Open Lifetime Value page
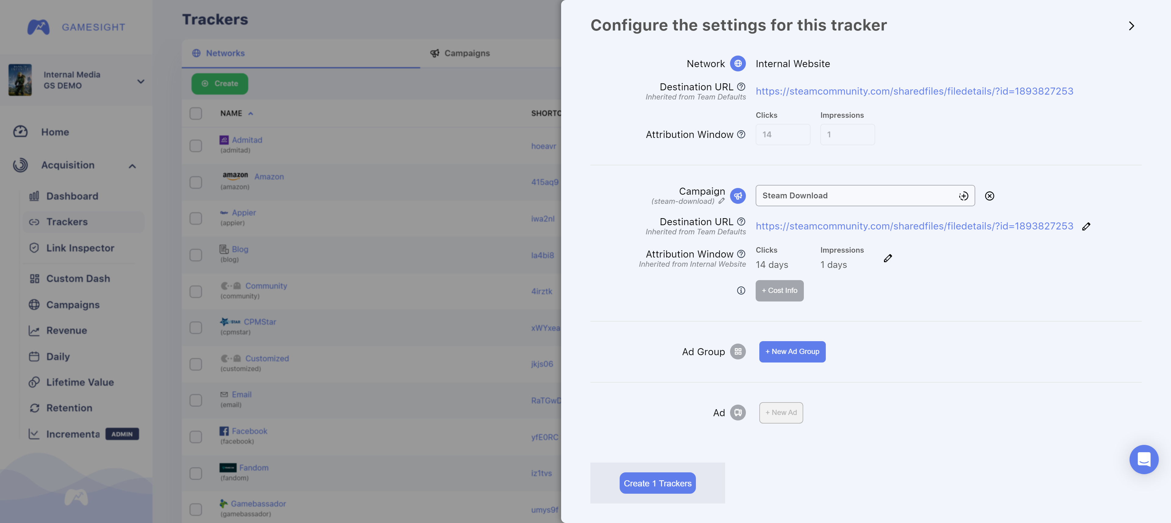The height and width of the screenshot is (523, 1171). coord(80,382)
